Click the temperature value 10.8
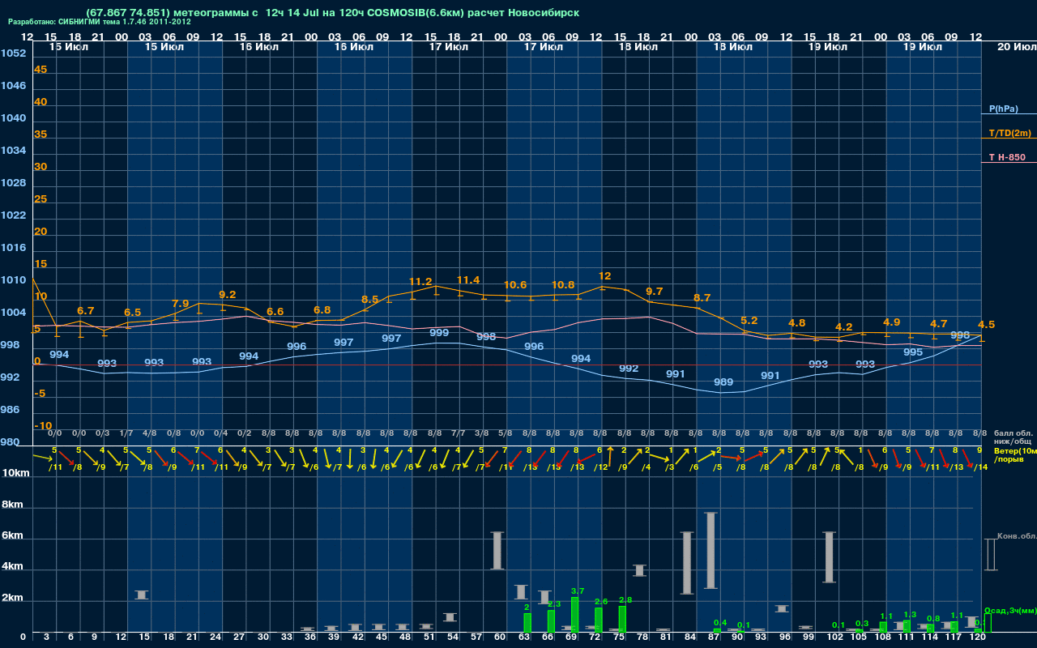 point(563,285)
